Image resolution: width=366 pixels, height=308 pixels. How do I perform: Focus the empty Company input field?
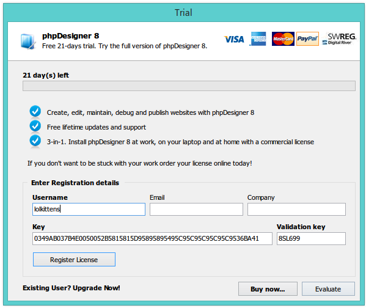(296, 209)
